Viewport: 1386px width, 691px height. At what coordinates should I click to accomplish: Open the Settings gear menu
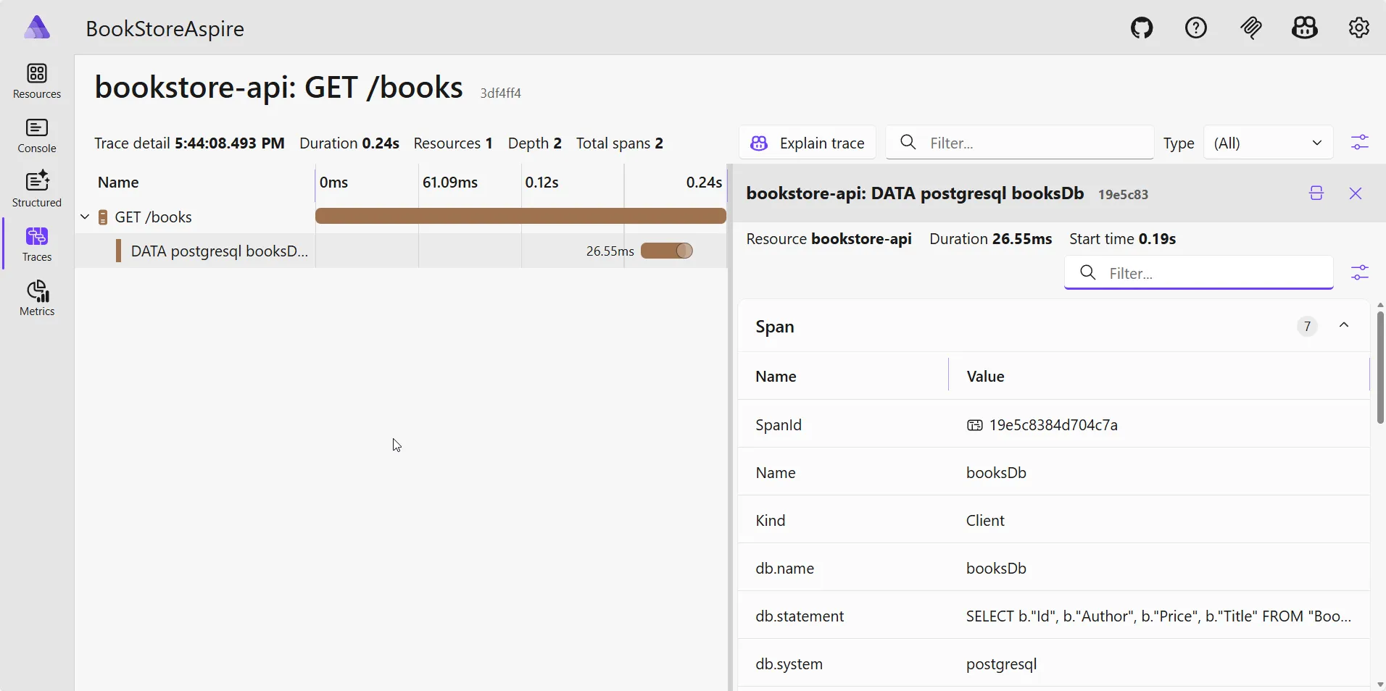[x=1358, y=28]
